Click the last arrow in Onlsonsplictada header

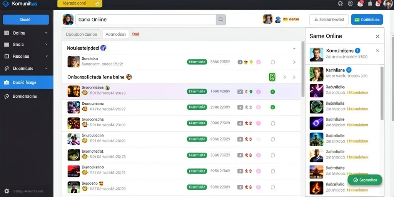(x=294, y=77)
